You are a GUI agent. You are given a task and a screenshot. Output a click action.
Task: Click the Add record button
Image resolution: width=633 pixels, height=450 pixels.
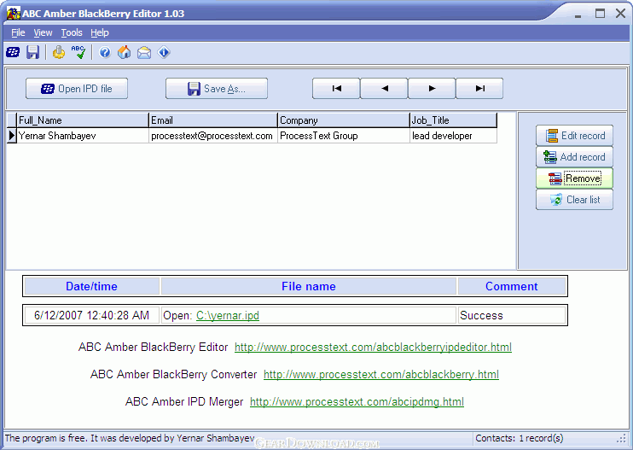[574, 157]
